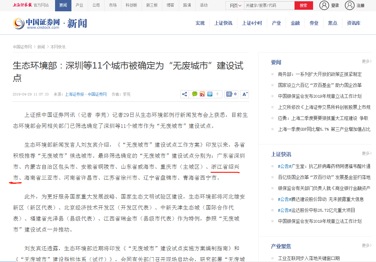This screenshot has height=262, width=376.
Task: Click the 注册 register user icon
Action: [350, 5]
